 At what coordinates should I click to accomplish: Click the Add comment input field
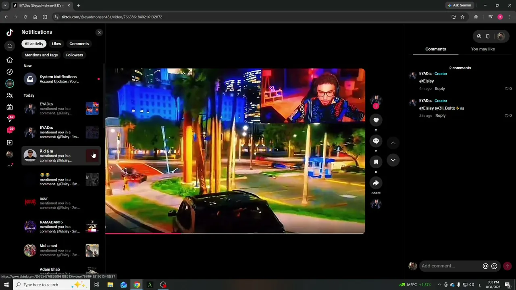(x=450, y=266)
